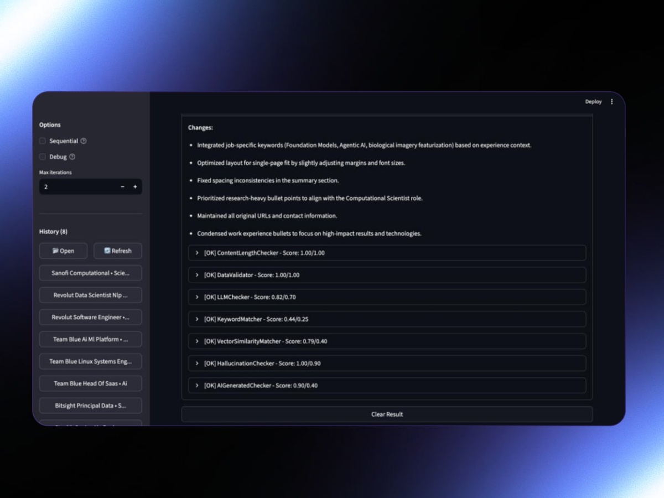Enable the Sequential checkbox
The height and width of the screenshot is (498, 664).
click(x=43, y=141)
